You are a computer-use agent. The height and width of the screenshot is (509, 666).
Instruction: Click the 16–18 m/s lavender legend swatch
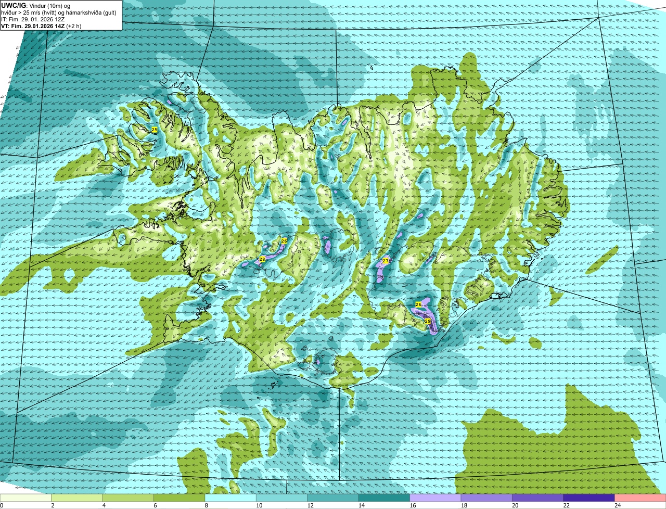coord(436,498)
